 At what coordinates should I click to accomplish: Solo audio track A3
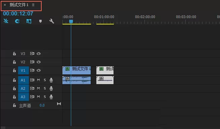[x=45, y=97]
